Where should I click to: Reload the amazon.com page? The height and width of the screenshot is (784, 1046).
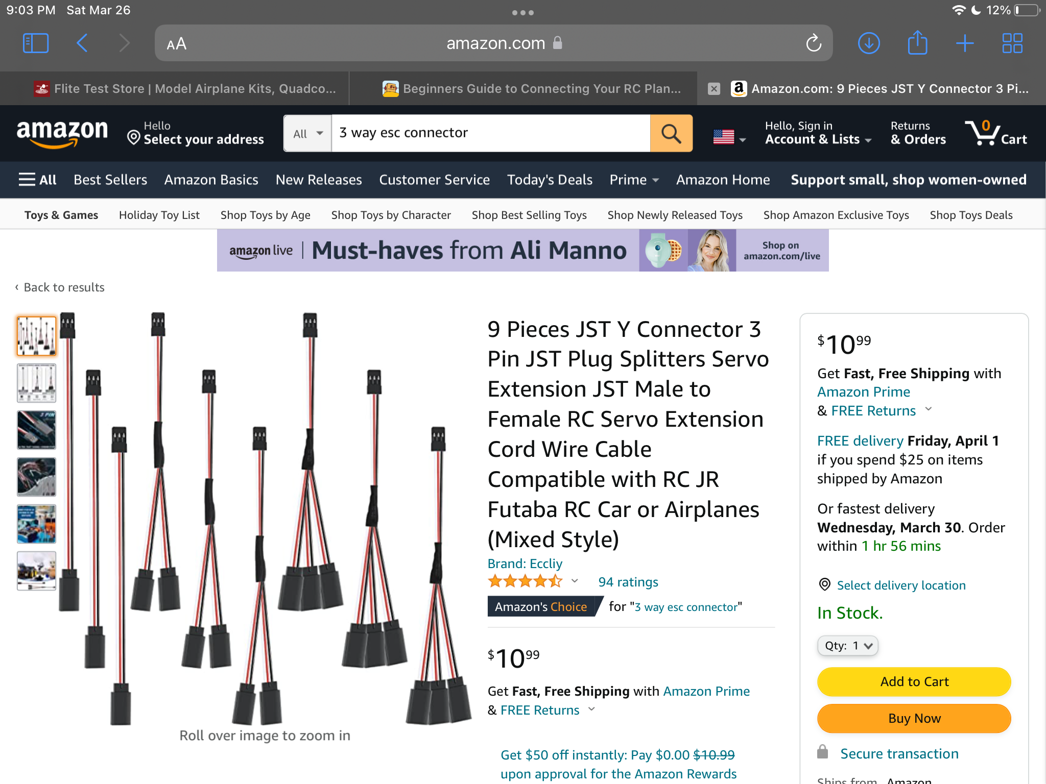[x=813, y=43]
